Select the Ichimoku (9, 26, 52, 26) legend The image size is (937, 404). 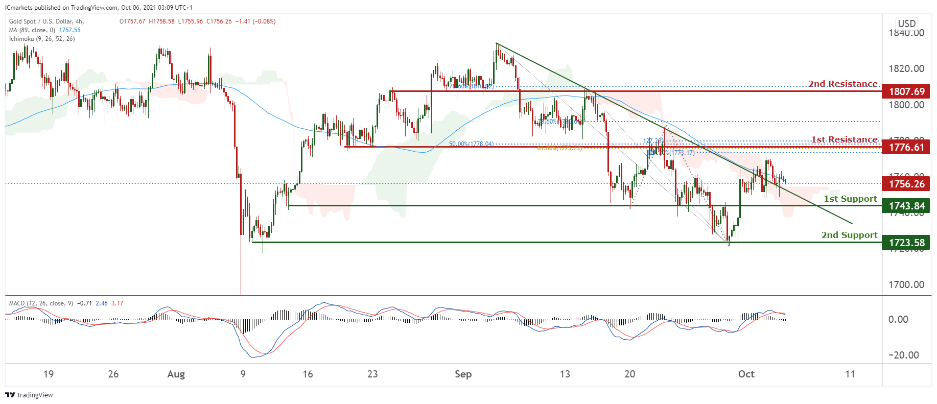[42, 39]
